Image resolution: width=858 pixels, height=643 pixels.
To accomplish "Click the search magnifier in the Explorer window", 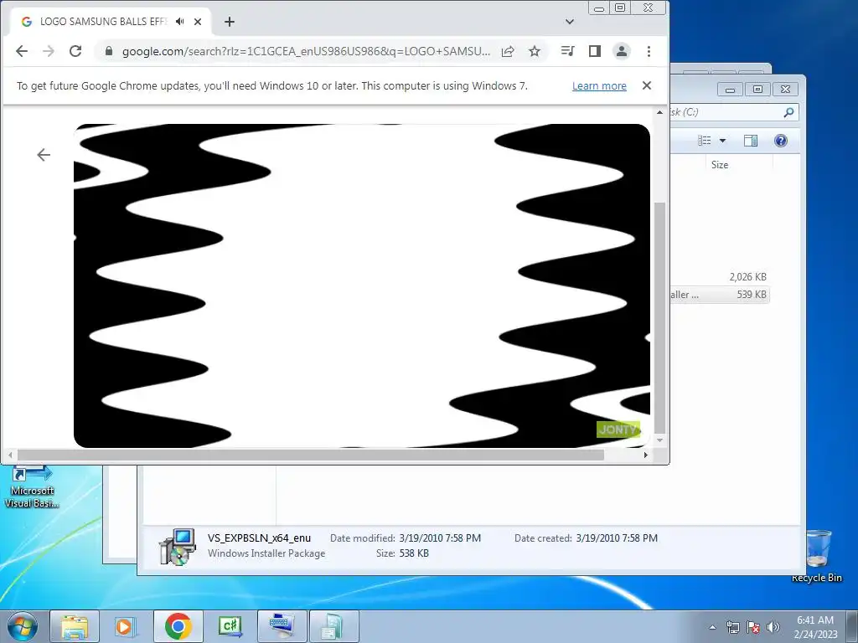I will pyautogui.click(x=788, y=113).
